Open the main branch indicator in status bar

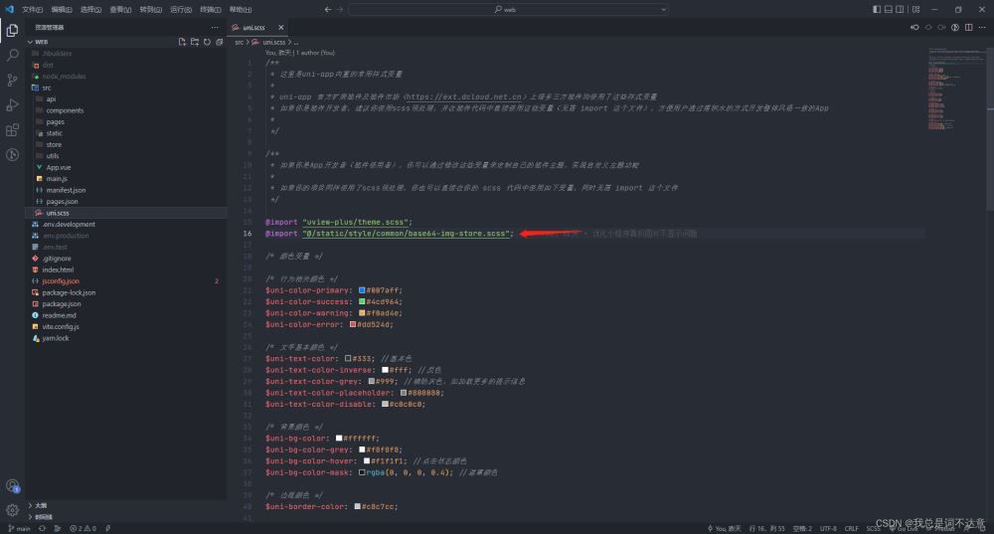[x=19, y=528]
